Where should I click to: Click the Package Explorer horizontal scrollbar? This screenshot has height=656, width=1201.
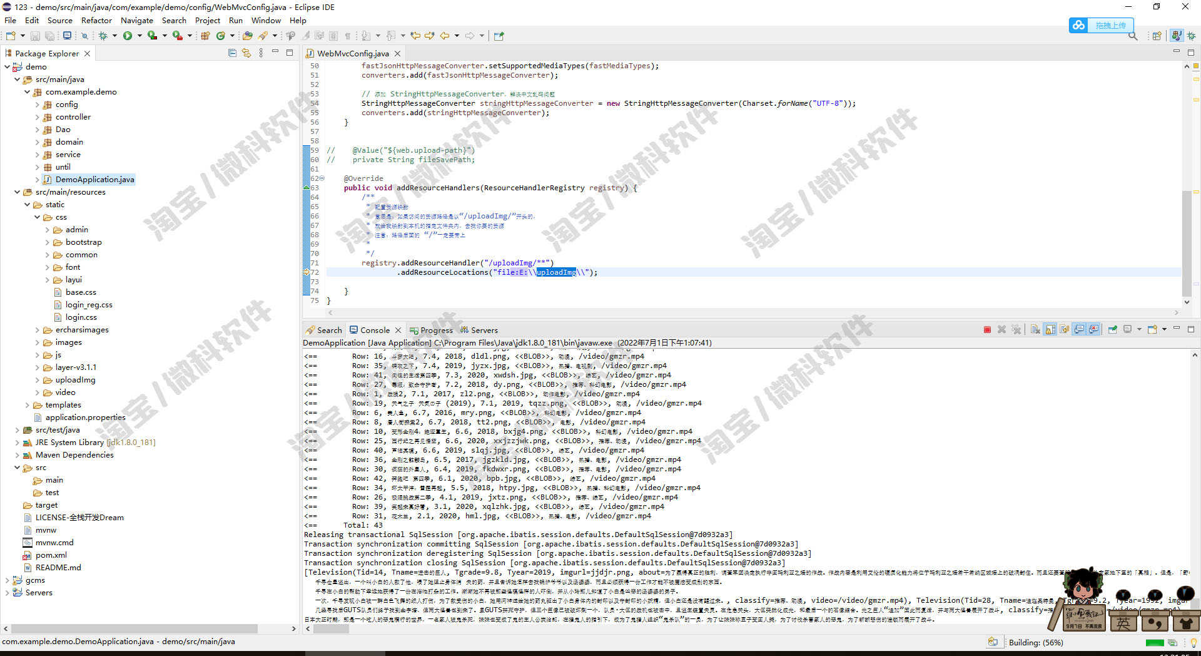click(134, 628)
